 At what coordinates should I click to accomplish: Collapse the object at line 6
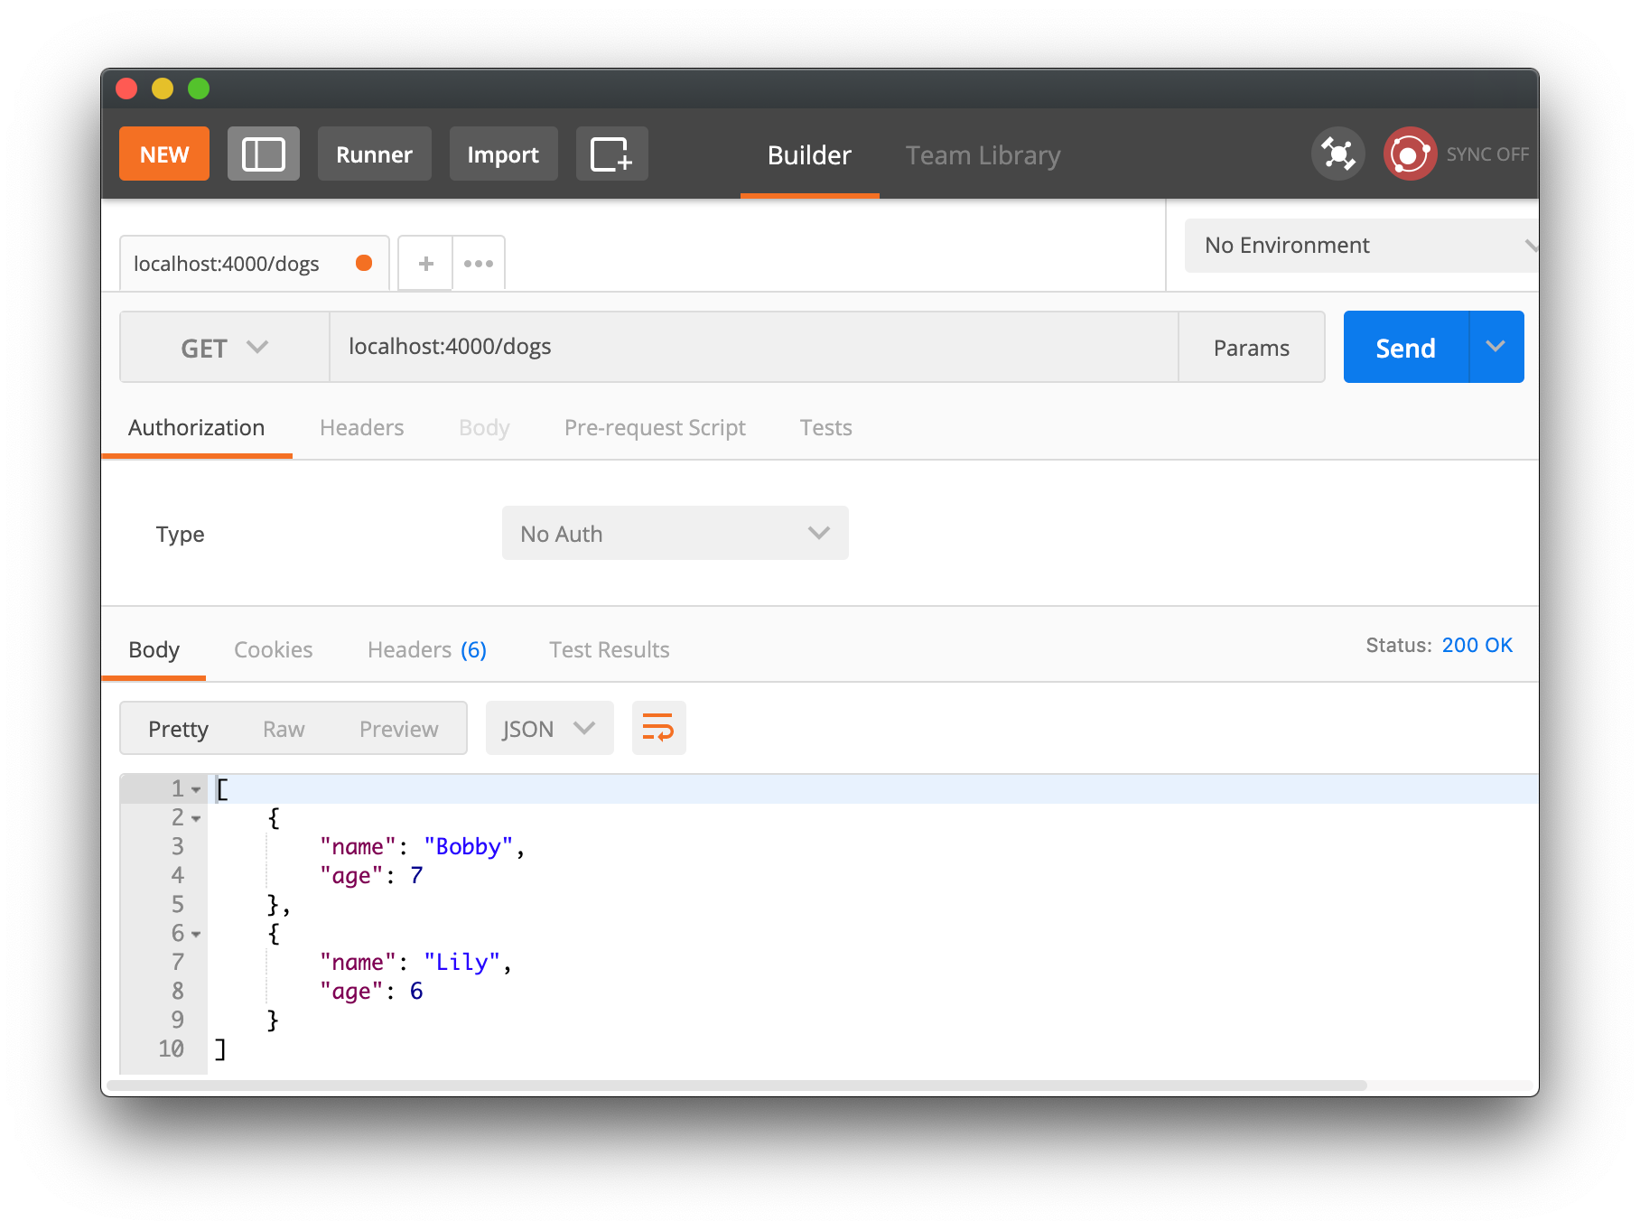point(196,934)
